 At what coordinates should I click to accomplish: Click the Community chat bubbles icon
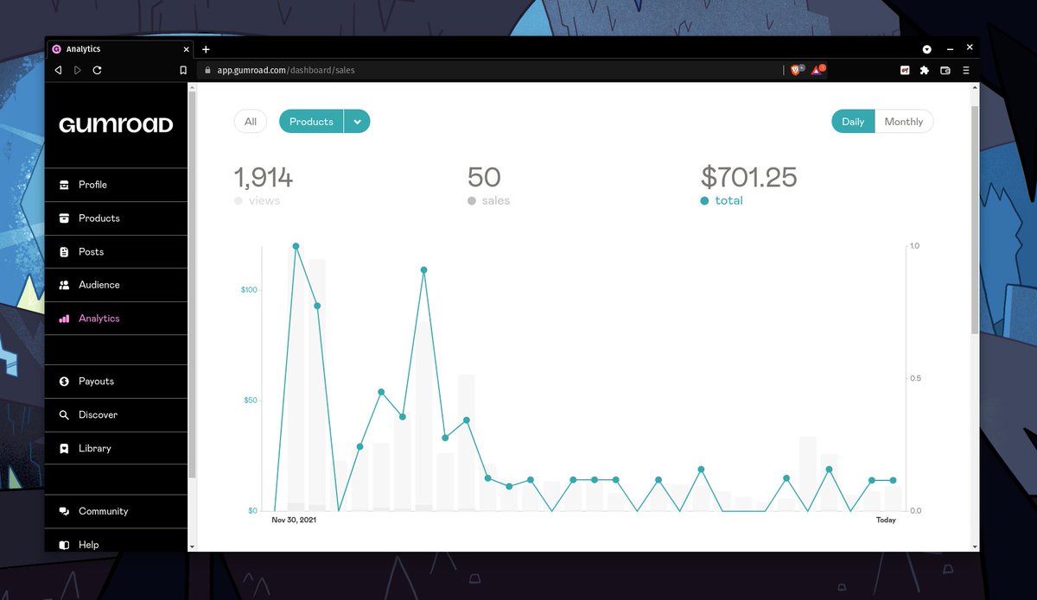pos(64,511)
